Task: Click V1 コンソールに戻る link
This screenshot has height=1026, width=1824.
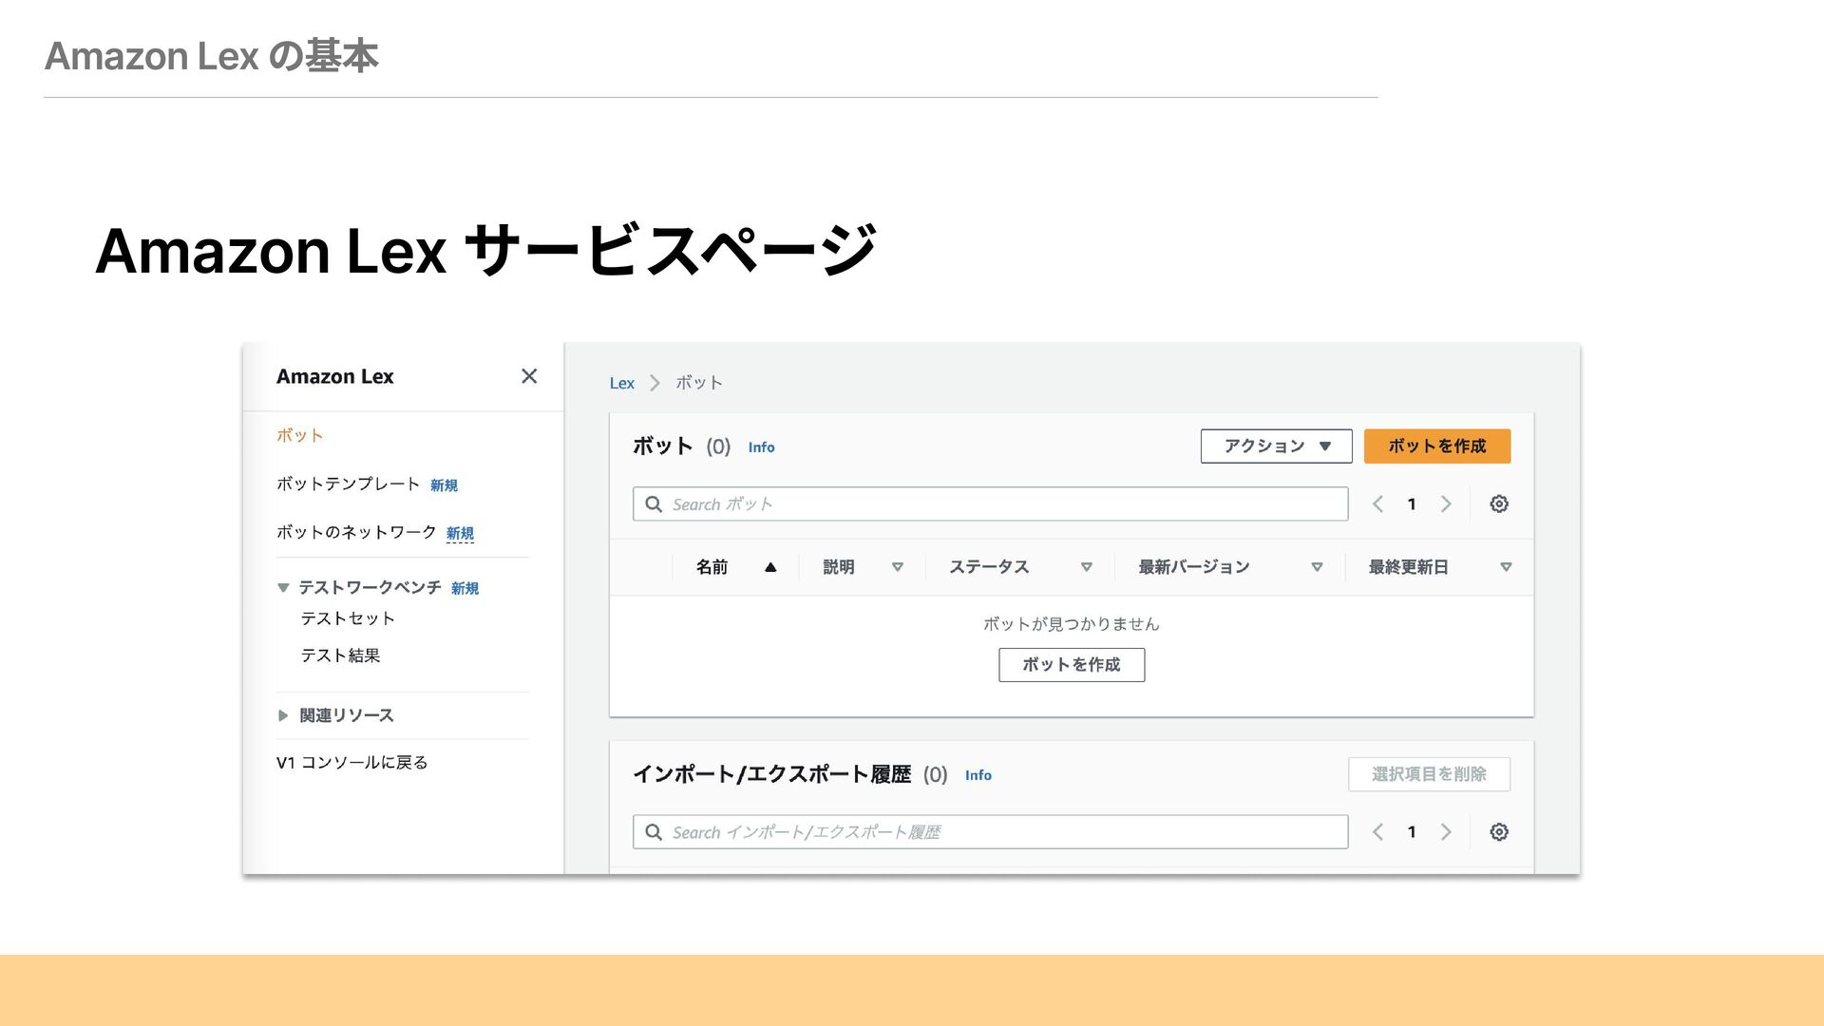Action: tap(351, 763)
